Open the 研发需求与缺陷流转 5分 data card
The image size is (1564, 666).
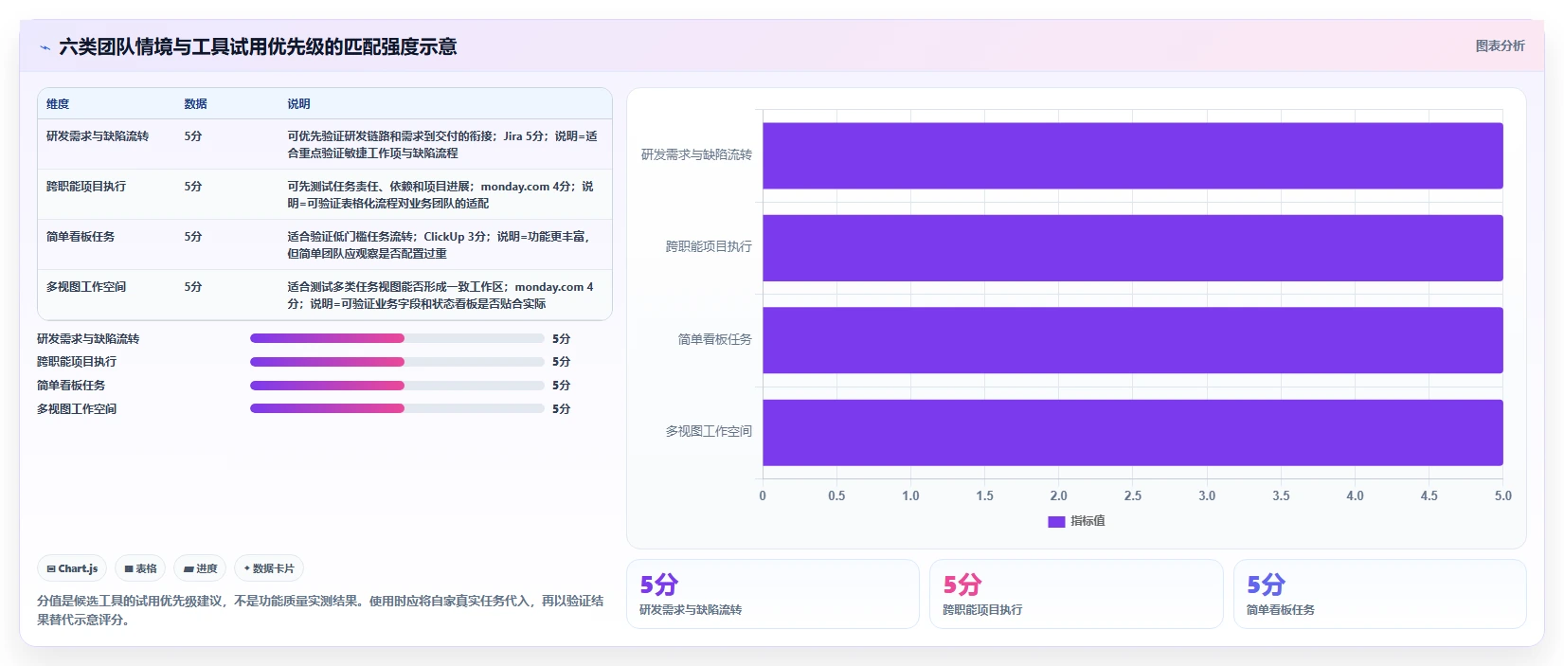pos(773,594)
